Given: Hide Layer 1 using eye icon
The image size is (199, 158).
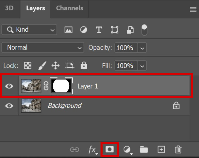Looking at the screenshot, I should click(9, 86).
